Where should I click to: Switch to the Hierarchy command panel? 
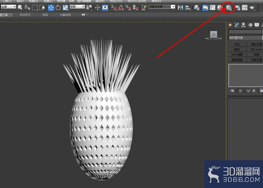[243, 25]
